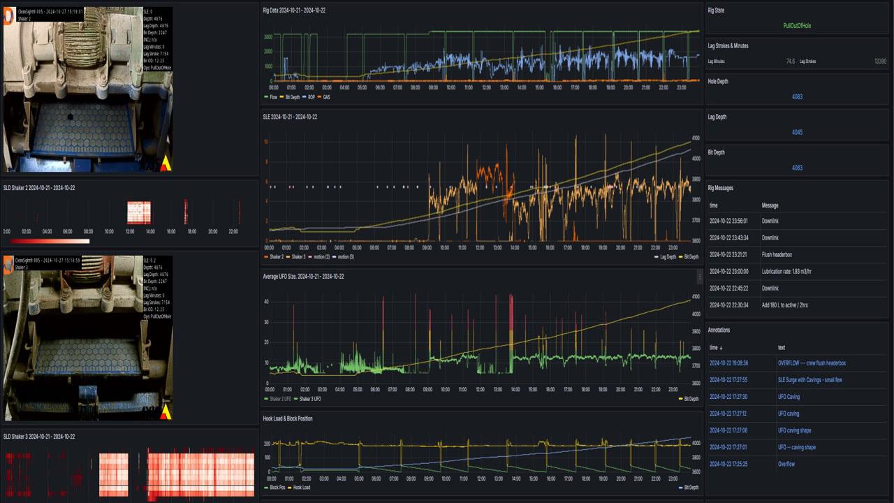Open the OVERFLOW crew flush headerbox annotation
894x503 pixels.
click(812, 363)
